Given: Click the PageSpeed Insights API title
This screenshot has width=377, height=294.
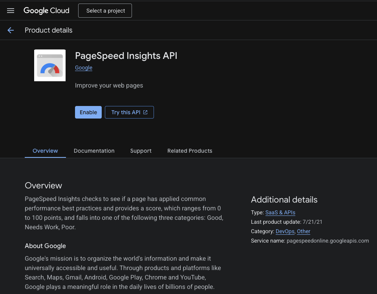Looking at the screenshot, I should (x=126, y=56).
